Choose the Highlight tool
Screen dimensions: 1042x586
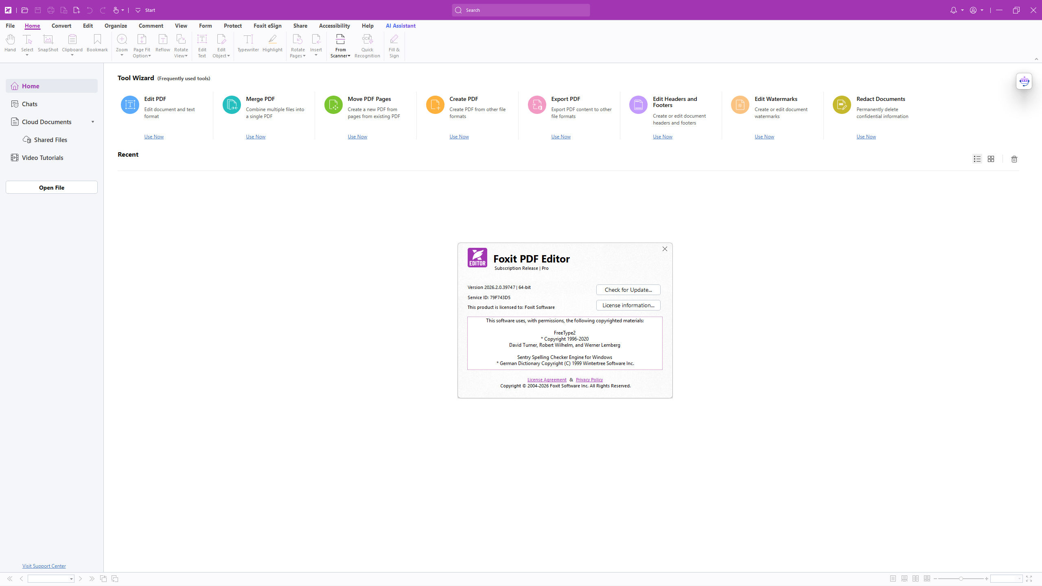[272, 43]
